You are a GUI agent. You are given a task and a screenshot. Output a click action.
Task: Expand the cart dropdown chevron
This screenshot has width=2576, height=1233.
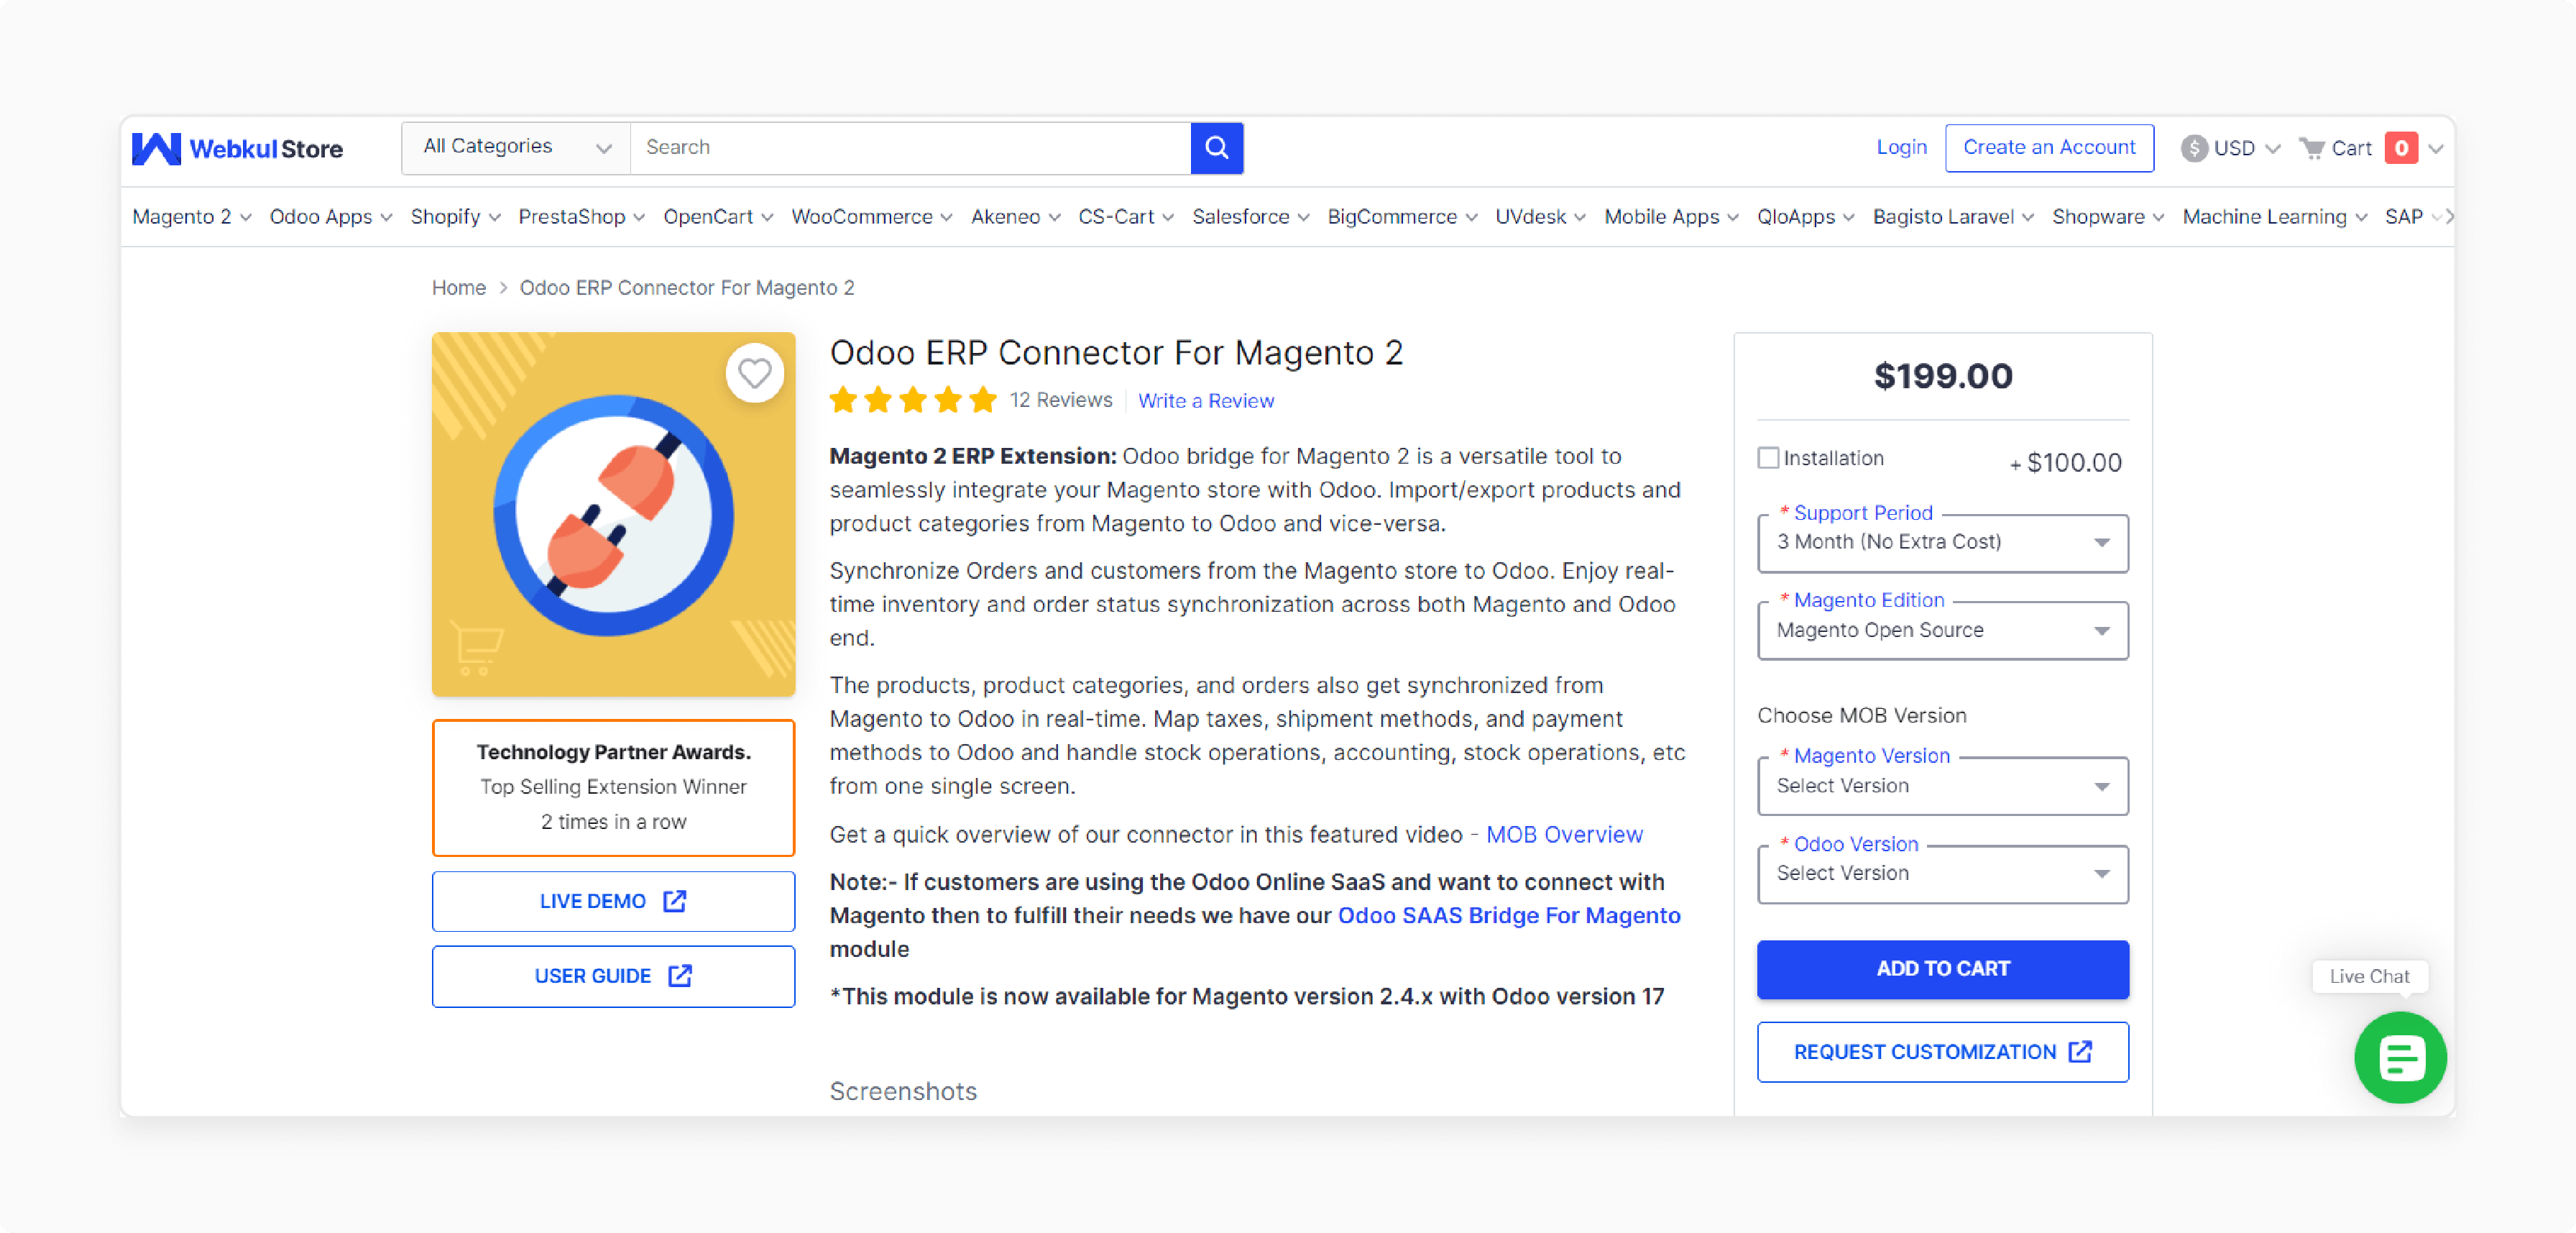coord(2436,149)
